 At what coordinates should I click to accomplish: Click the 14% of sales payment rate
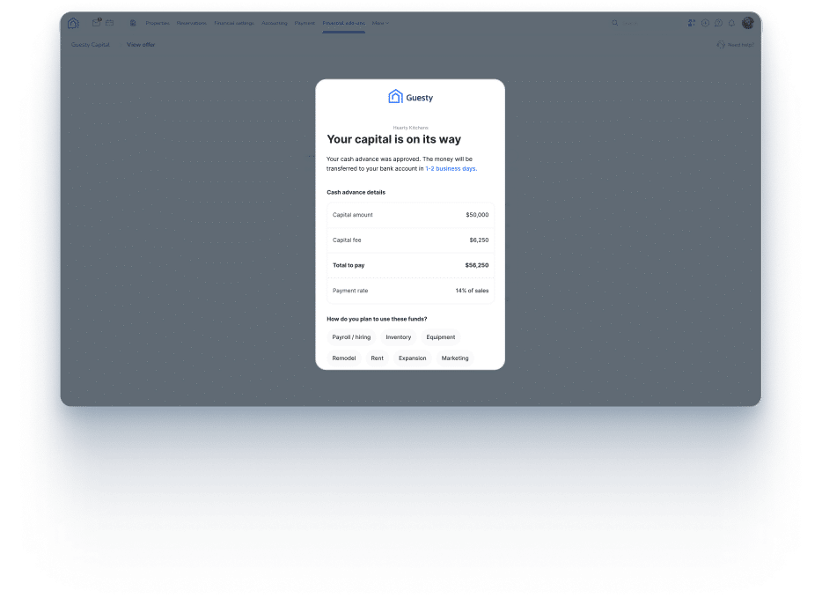coord(472,291)
